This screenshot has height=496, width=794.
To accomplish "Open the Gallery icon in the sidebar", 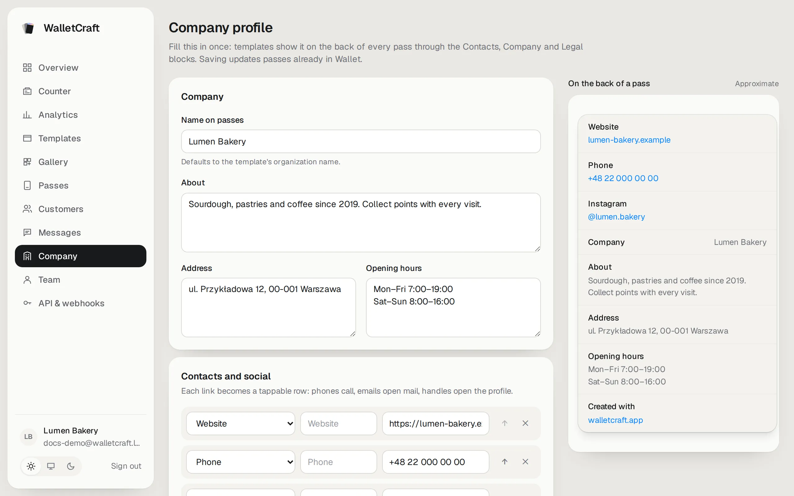I will 27,162.
